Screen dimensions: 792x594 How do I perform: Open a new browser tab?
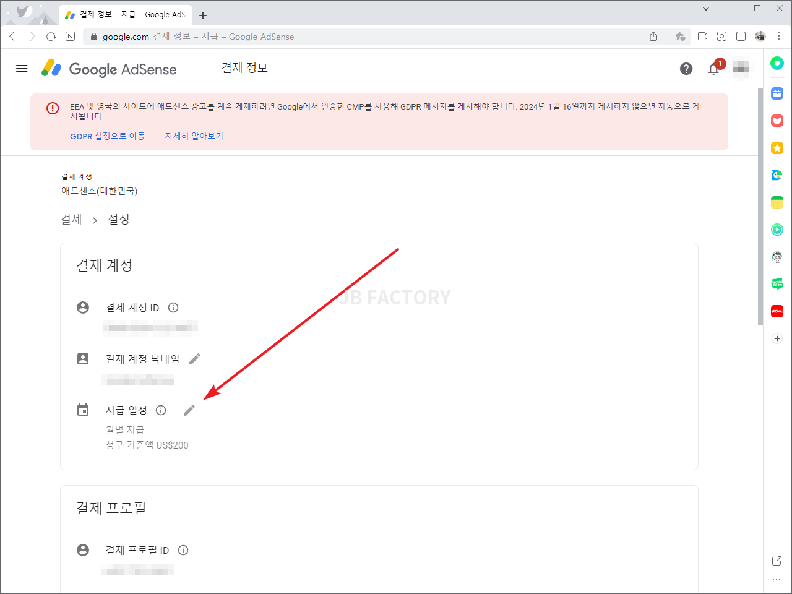[x=203, y=15]
